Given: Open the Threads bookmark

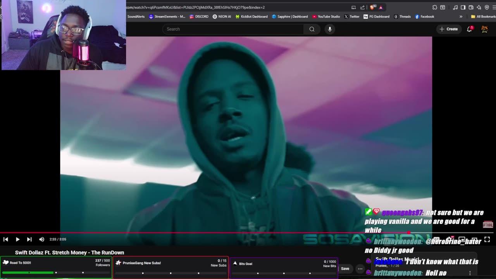Looking at the screenshot, I should coord(402,17).
